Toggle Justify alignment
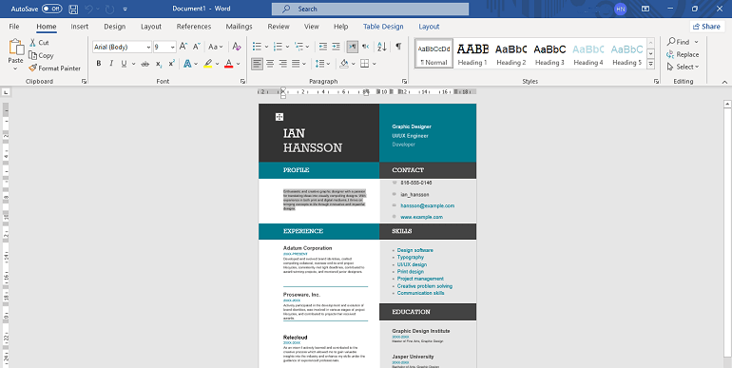732x368 pixels. coord(296,64)
